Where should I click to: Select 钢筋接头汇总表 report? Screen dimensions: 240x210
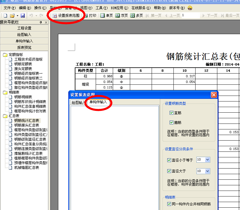pyautogui.click(x=27, y=125)
